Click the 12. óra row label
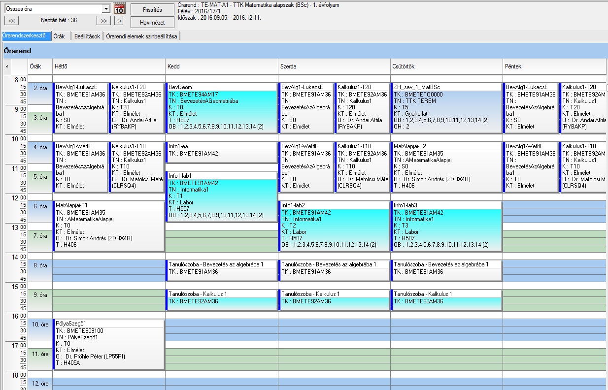 [x=40, y=384]
